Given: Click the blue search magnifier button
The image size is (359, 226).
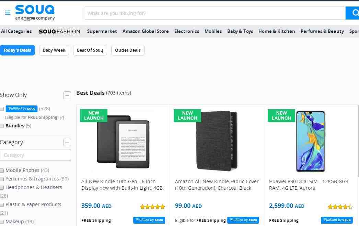Looking at the screenshot, I should pyautogui.click(x=352, y=13).
